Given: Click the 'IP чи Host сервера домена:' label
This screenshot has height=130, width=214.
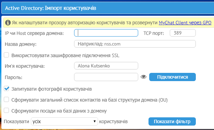Looking at the screenshot, I should point(34,33).
